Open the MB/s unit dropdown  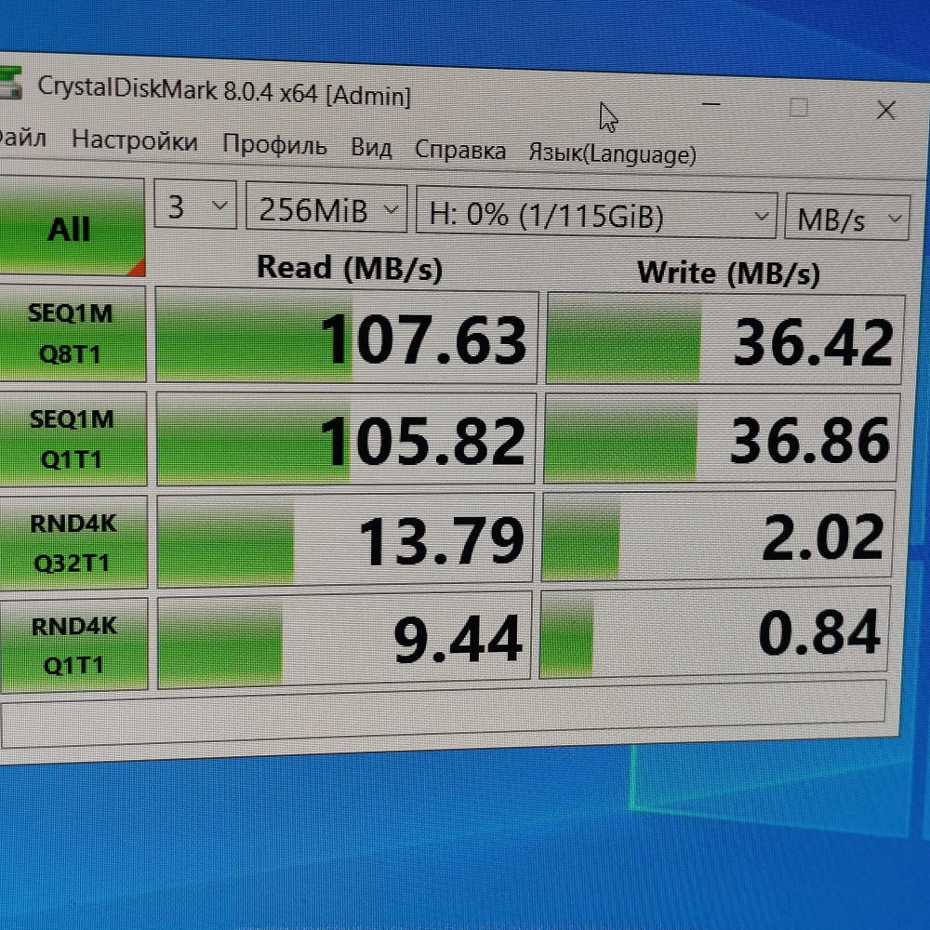click(x=847, y=219)
